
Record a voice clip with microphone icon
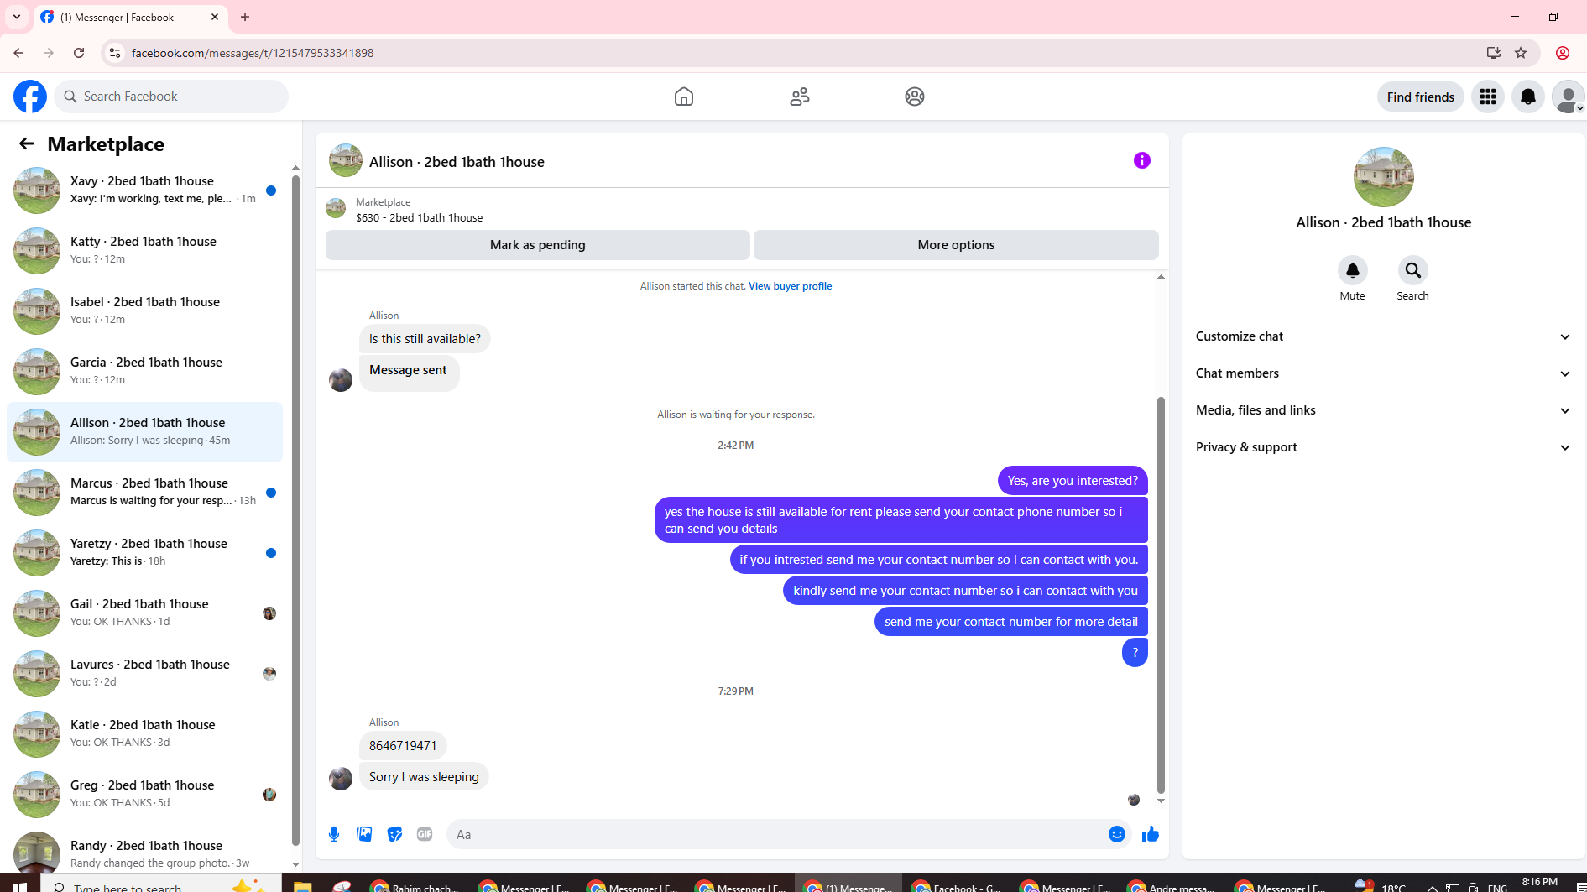(334, 834)
